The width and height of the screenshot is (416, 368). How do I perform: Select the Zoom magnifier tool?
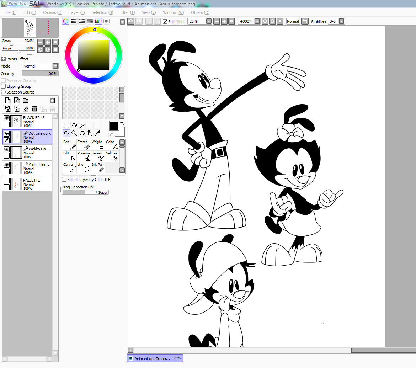tap(74, 133)
